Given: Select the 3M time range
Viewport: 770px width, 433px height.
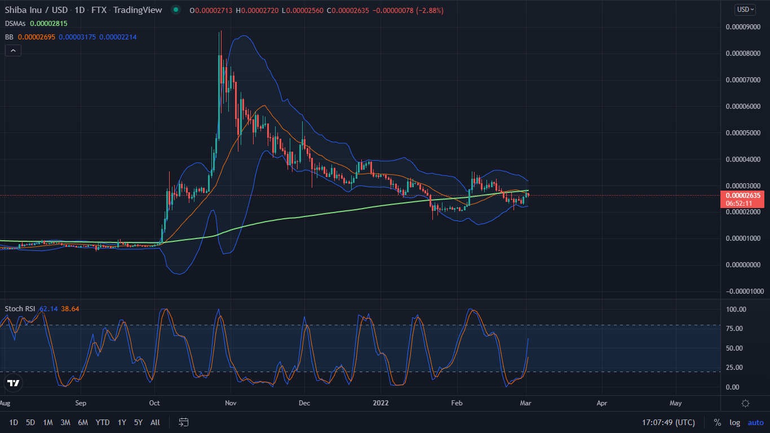Looking at the screenshot, I should click(65, 422).
